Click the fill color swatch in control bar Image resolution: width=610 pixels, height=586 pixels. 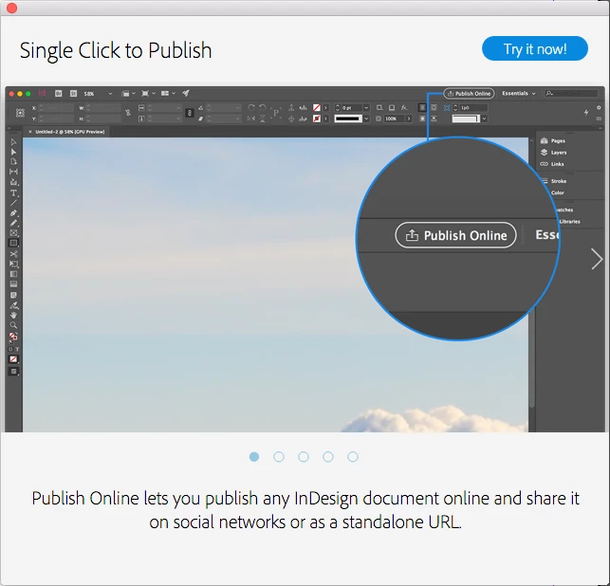[x=317, y=107]
